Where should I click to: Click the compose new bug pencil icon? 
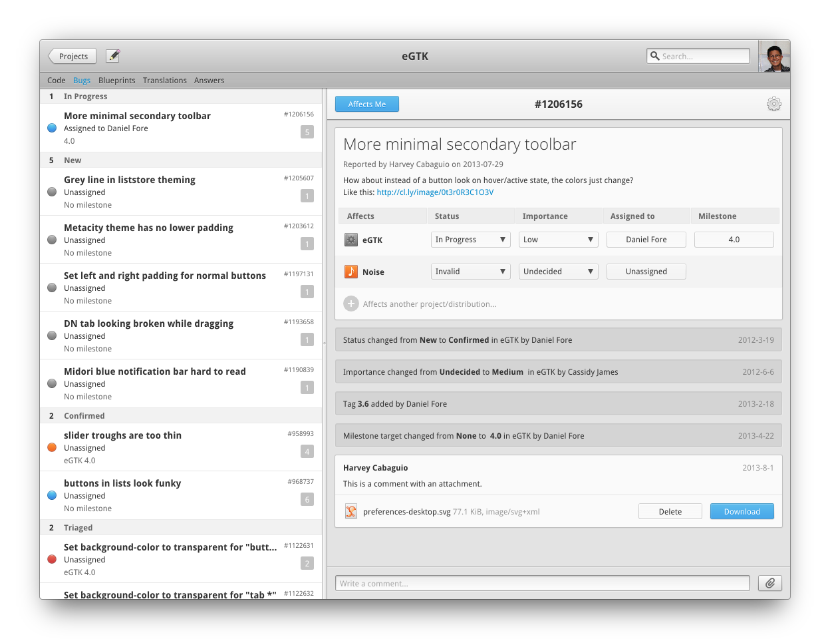coord(113,56)
